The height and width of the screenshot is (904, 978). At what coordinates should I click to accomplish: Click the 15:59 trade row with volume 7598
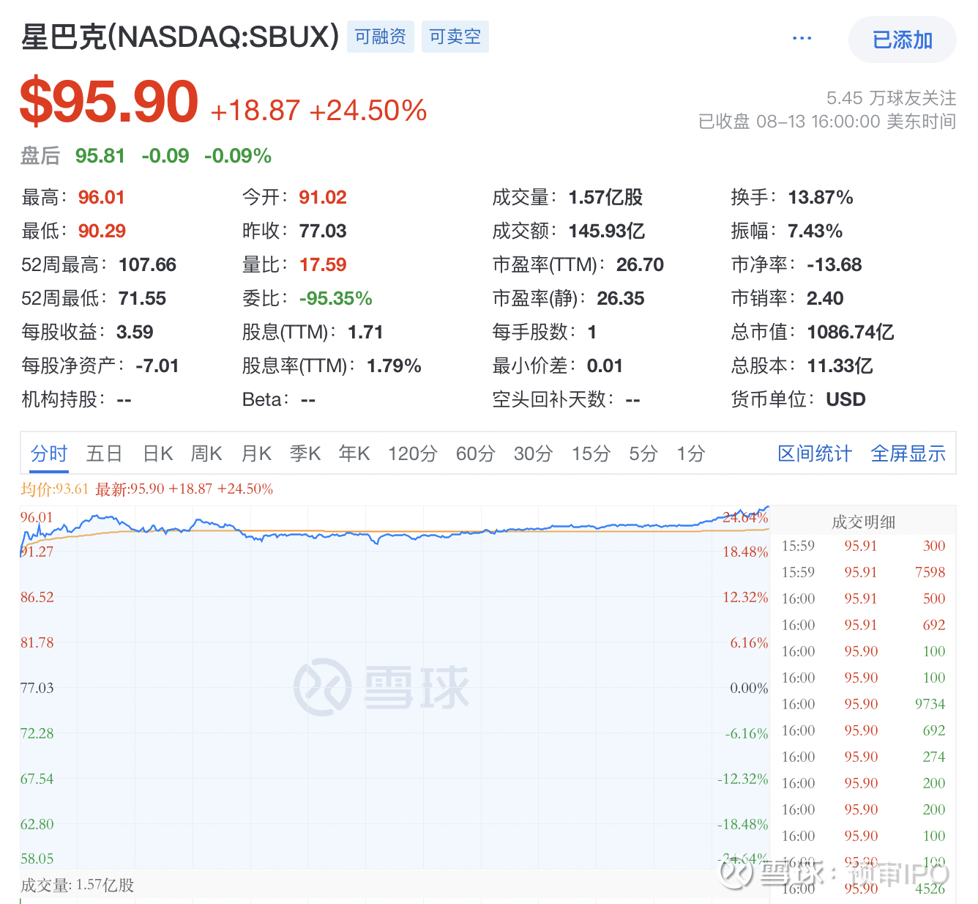(864, 572)
